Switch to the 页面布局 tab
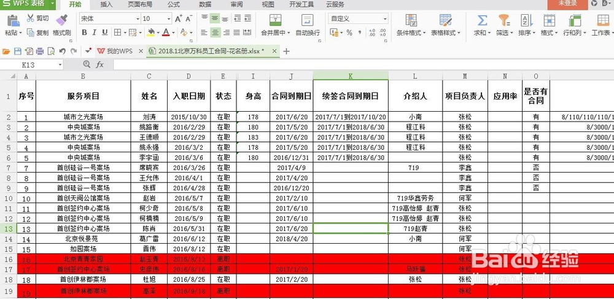This screenshot has width=614, height=299. [140, 5]
